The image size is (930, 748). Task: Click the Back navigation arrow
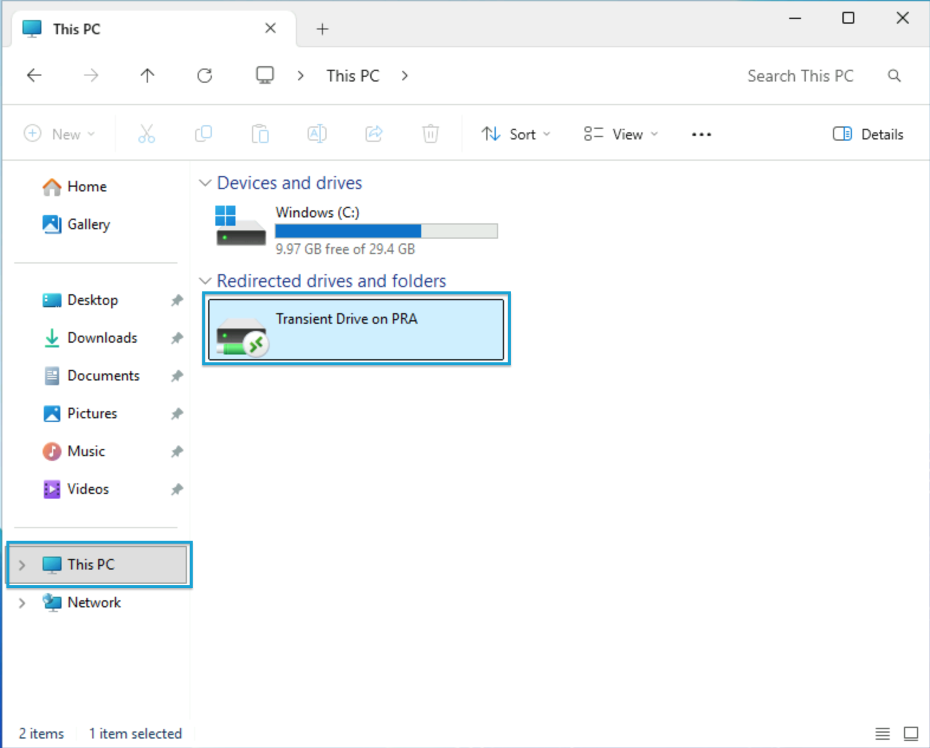(34, 76)
